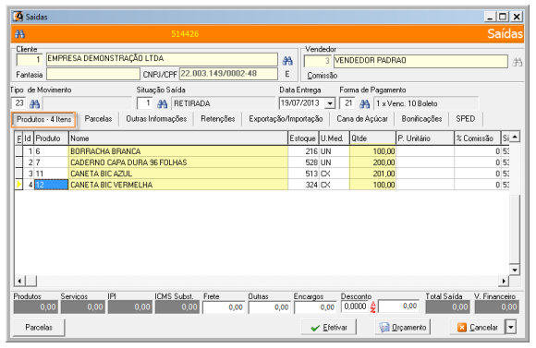Click order number 514426 in header
The width and height of the screenshot is (536, 348).
[185, 34]
